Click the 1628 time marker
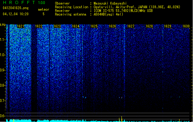The width and height of the screenshot is (193, 122). tap(149, 26)
